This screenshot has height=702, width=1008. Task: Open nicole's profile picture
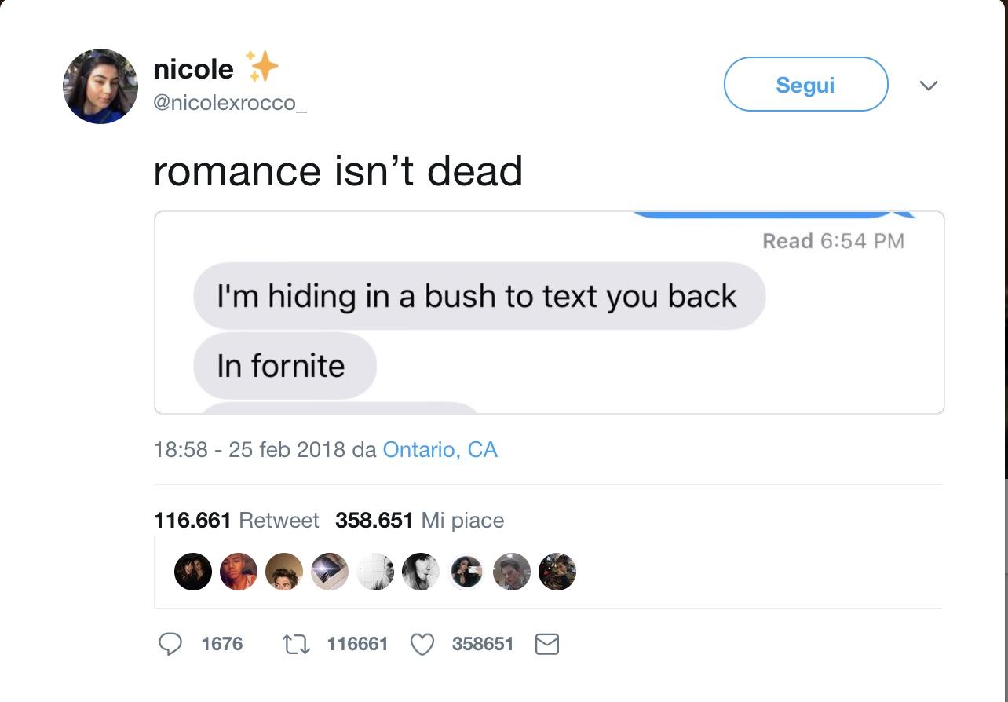[100, 86]
